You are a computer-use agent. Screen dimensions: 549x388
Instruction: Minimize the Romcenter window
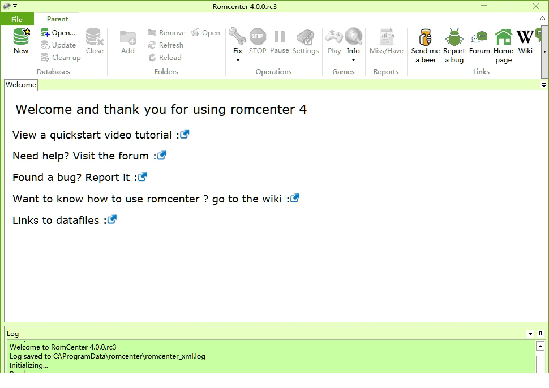click(484, 6)
